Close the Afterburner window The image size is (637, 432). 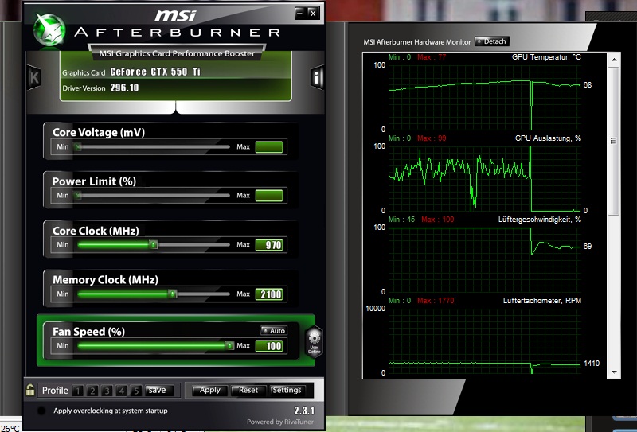pyautogui.click(x=312, y=13)
